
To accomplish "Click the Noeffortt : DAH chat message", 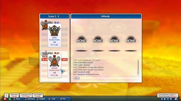I will pyautogui.click(x=81, y=72).
